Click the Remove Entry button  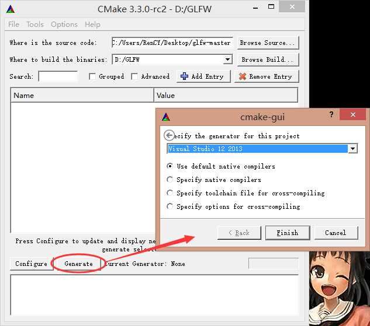(267, 76)
